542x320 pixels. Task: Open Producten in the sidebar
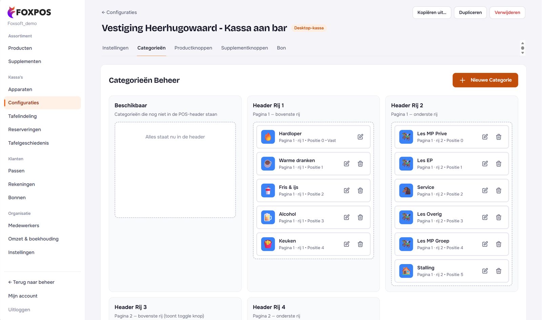point(42,48)
